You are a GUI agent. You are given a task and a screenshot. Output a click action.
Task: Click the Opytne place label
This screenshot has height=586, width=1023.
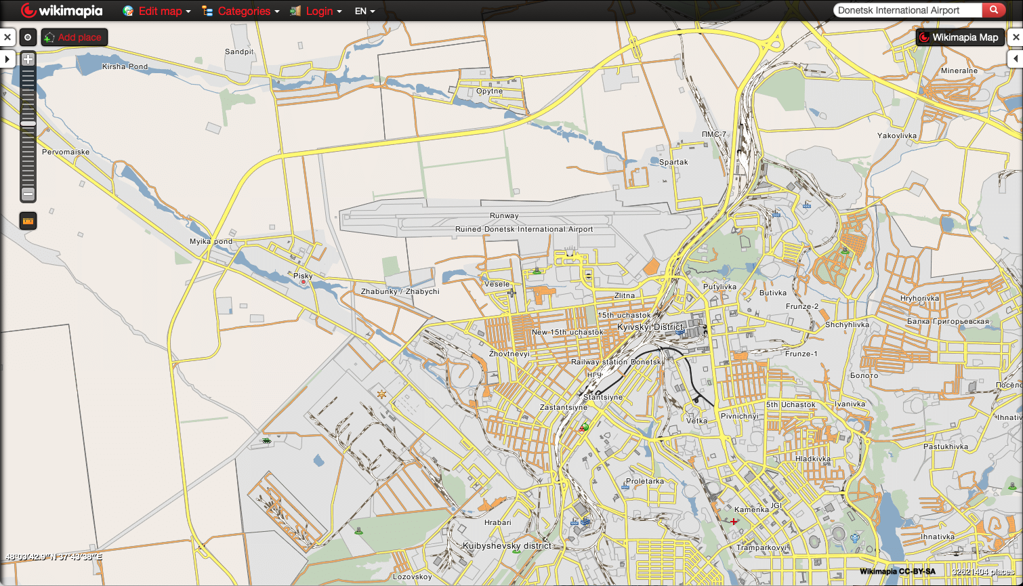489,91
